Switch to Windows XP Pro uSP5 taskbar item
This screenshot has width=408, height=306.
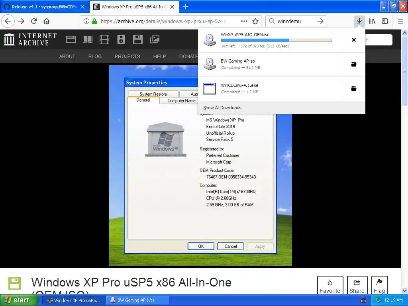[74, 300]
